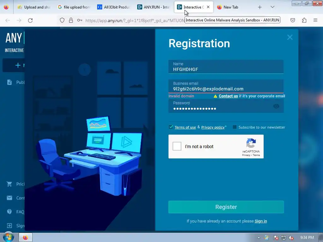Image resolution: width=323 pixels, height=242 pixels.
Task: Open the New Tab browser tab
Action: click(x=231, y=7)
